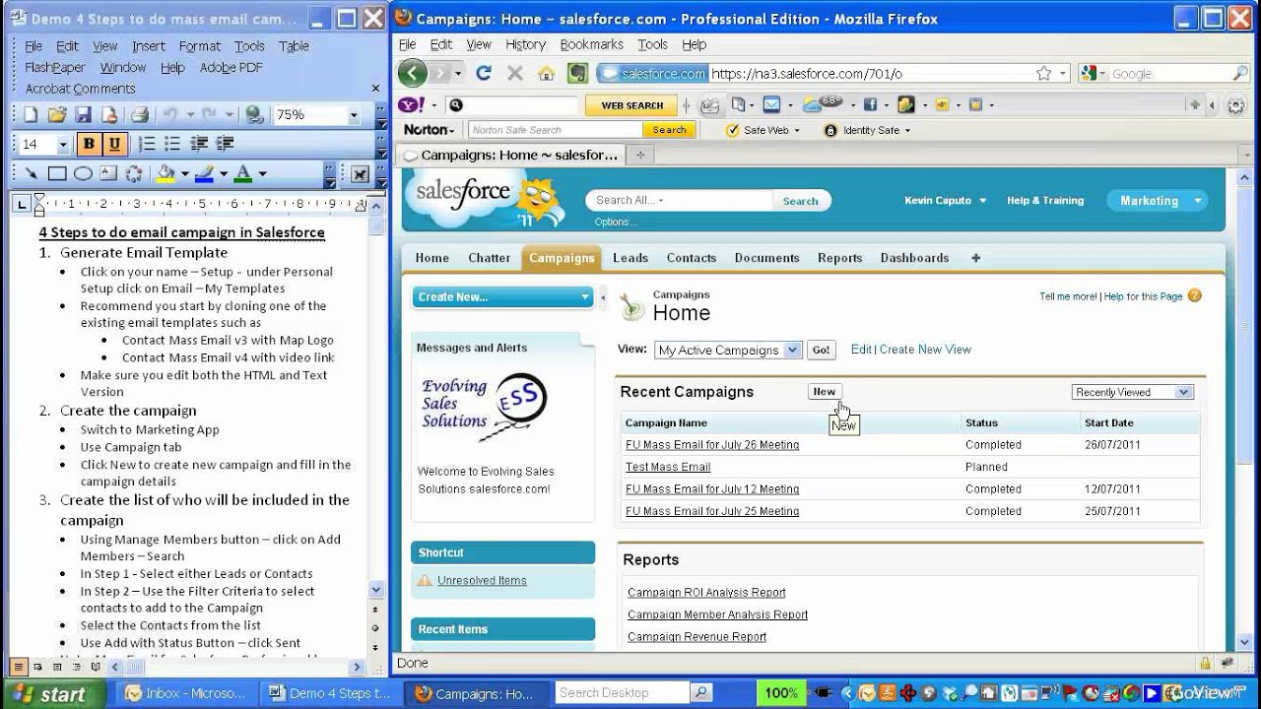Image resolution: width=1261 pixels, height=709 pixels.
Task: Click the Norton Safe Search input field
Action: [557, 130]
